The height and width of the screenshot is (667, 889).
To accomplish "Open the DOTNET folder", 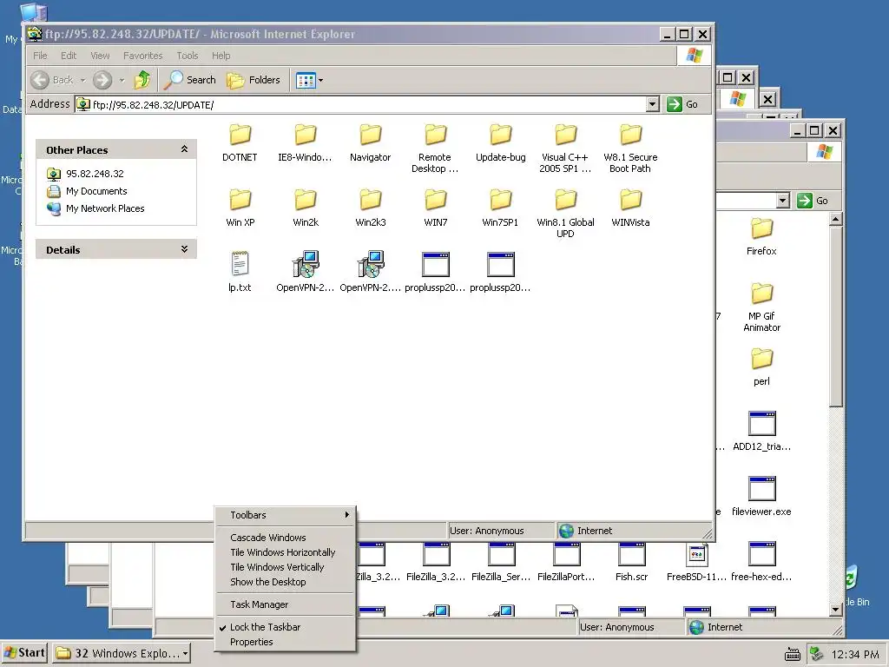I will pyautogui.click(x=240, y=142).
